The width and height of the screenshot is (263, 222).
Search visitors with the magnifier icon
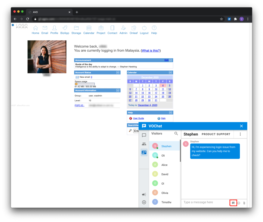coord(176,134)
